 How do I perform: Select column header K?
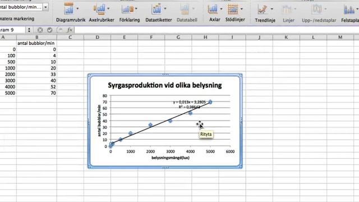(286, 38)
